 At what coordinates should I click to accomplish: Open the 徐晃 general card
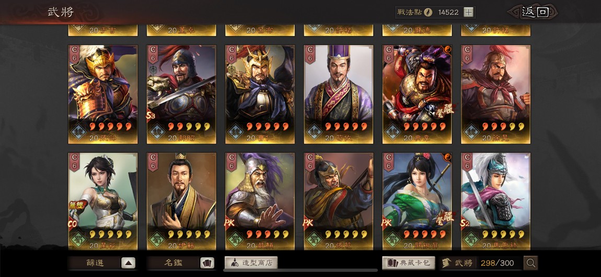(x=495, y=94)
